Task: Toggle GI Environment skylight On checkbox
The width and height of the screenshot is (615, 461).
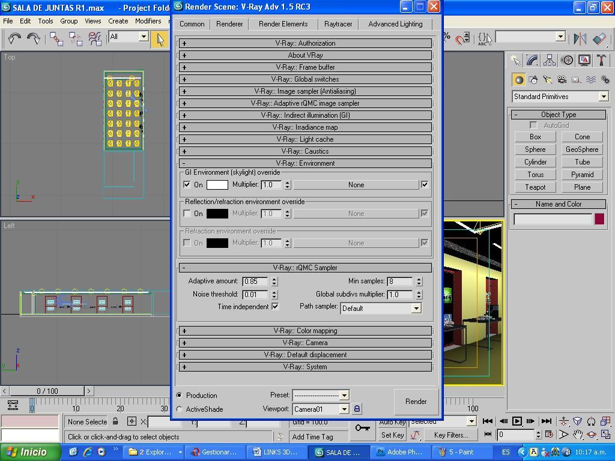Action: point(187,184)
